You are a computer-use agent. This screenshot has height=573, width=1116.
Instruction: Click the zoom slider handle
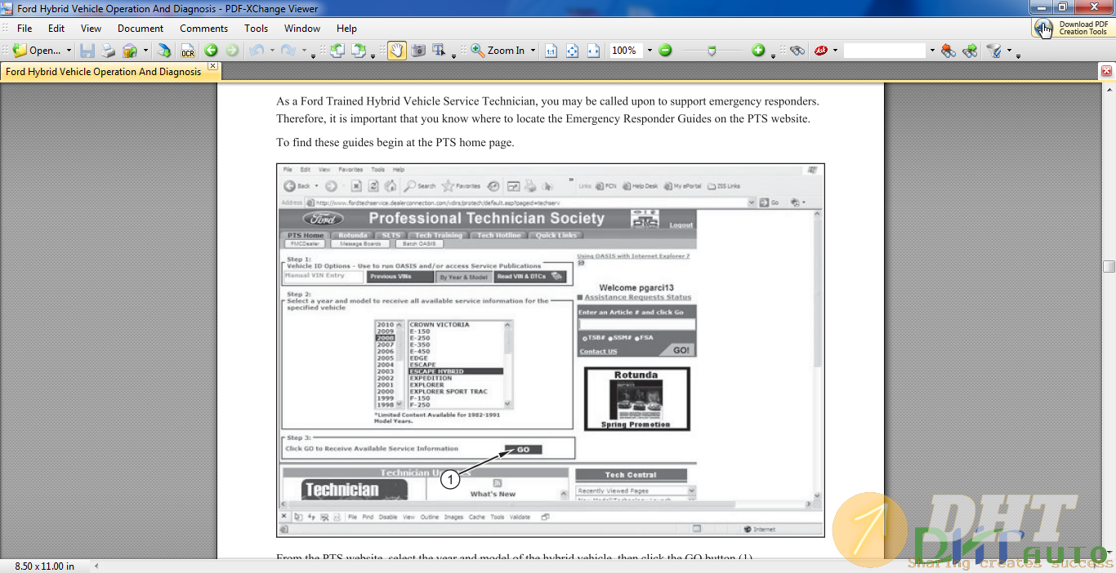click(x=712, y=51)
